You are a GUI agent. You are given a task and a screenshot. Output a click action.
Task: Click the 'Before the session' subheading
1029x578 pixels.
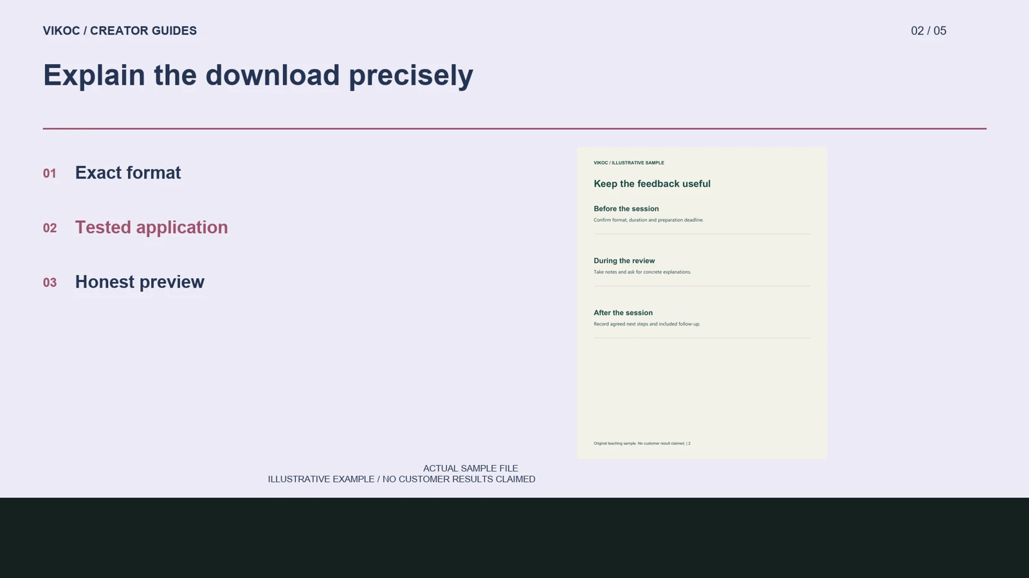[x=626, y=209]
